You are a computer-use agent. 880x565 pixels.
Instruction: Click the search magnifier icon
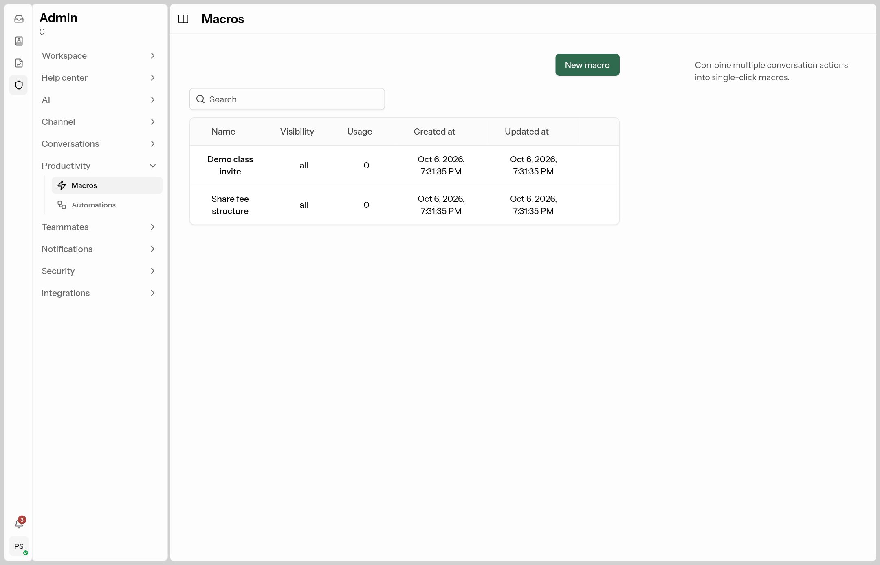[200, 99]
